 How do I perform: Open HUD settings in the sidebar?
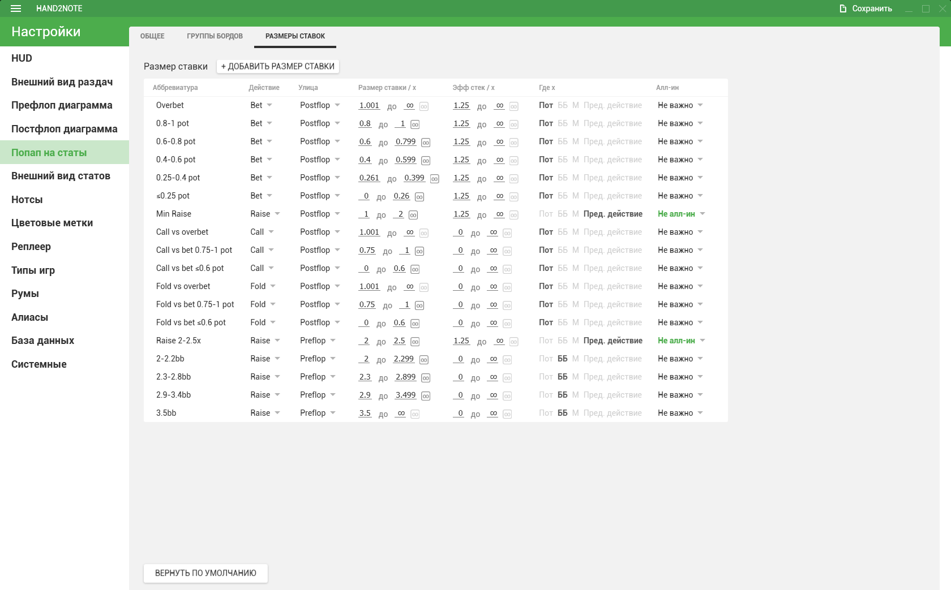click(65, 58)
